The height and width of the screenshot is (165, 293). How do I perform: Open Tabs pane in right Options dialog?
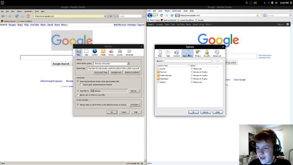coord(168,53)
